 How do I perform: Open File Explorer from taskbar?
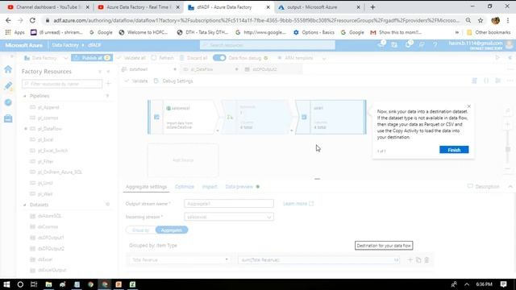coord(48,284)
